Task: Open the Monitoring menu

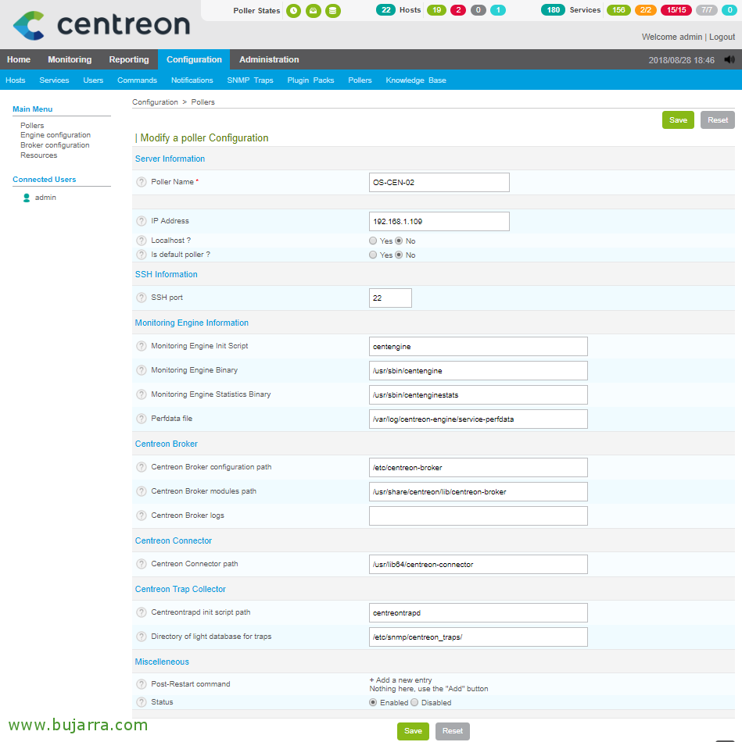Action: point(70,59)
